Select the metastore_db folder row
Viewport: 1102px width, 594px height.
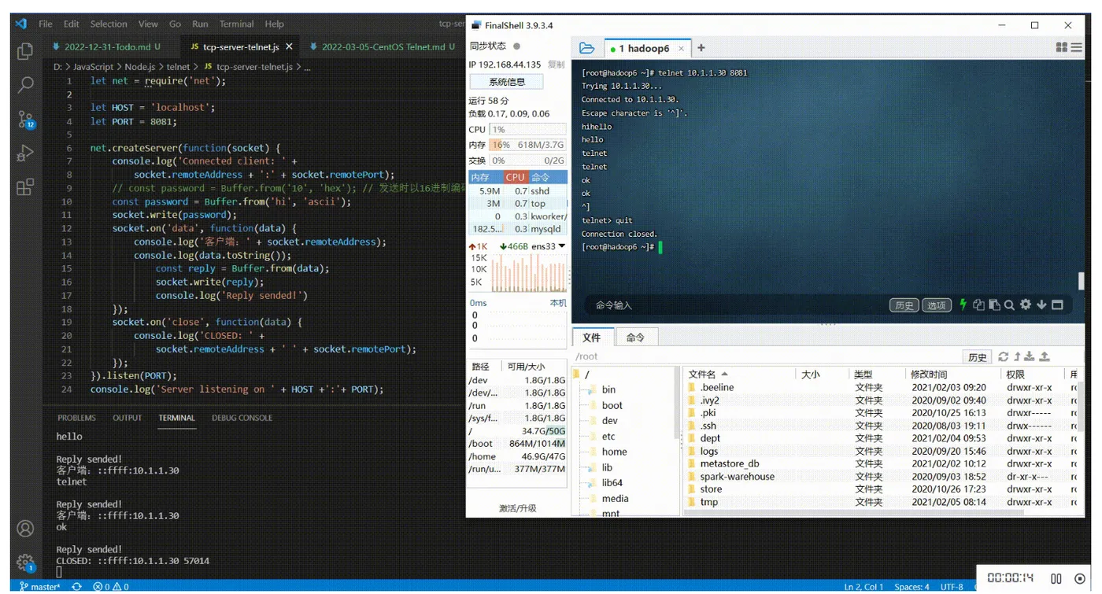[882, 463]
